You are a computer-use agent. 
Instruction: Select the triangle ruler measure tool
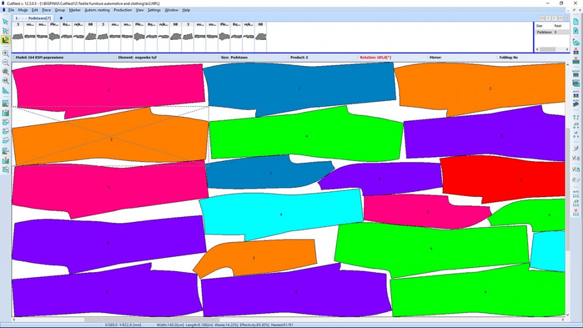6,90
